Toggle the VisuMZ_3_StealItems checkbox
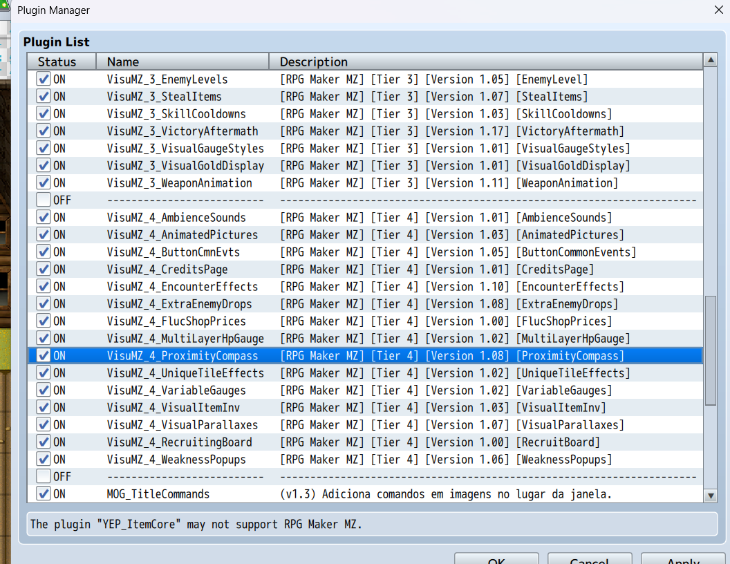730x564 pixels. pyautogui.click(x=44, y=96)
